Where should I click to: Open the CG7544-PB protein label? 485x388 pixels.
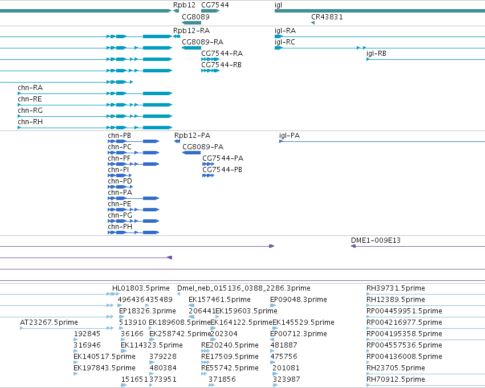pyautogui.click(x=222, y=170)
